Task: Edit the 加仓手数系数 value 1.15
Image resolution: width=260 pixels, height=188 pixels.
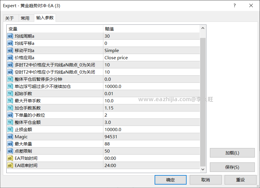Action: point(151,108)
